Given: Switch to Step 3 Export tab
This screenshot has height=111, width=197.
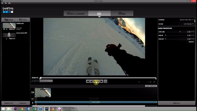Looking at the screenshot, I should pos(122,13).
